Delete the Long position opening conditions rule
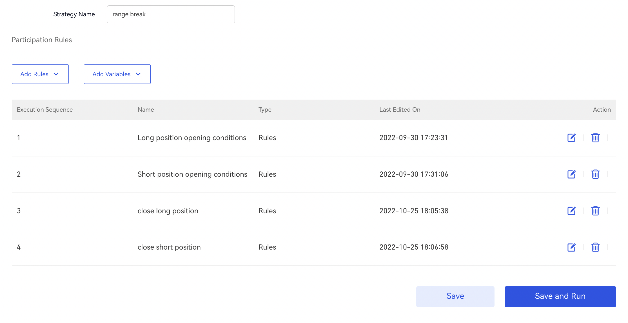The width and height of the screenshot is (628, 323). coord(595,138)
